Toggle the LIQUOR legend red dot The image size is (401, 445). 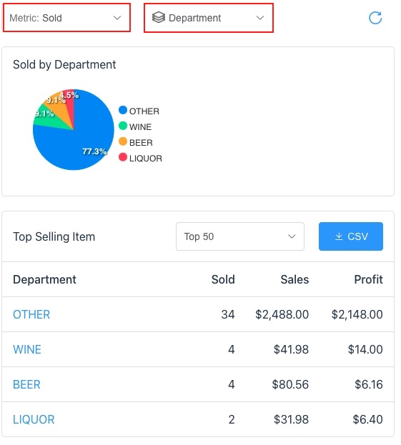[x=123, y=157]
